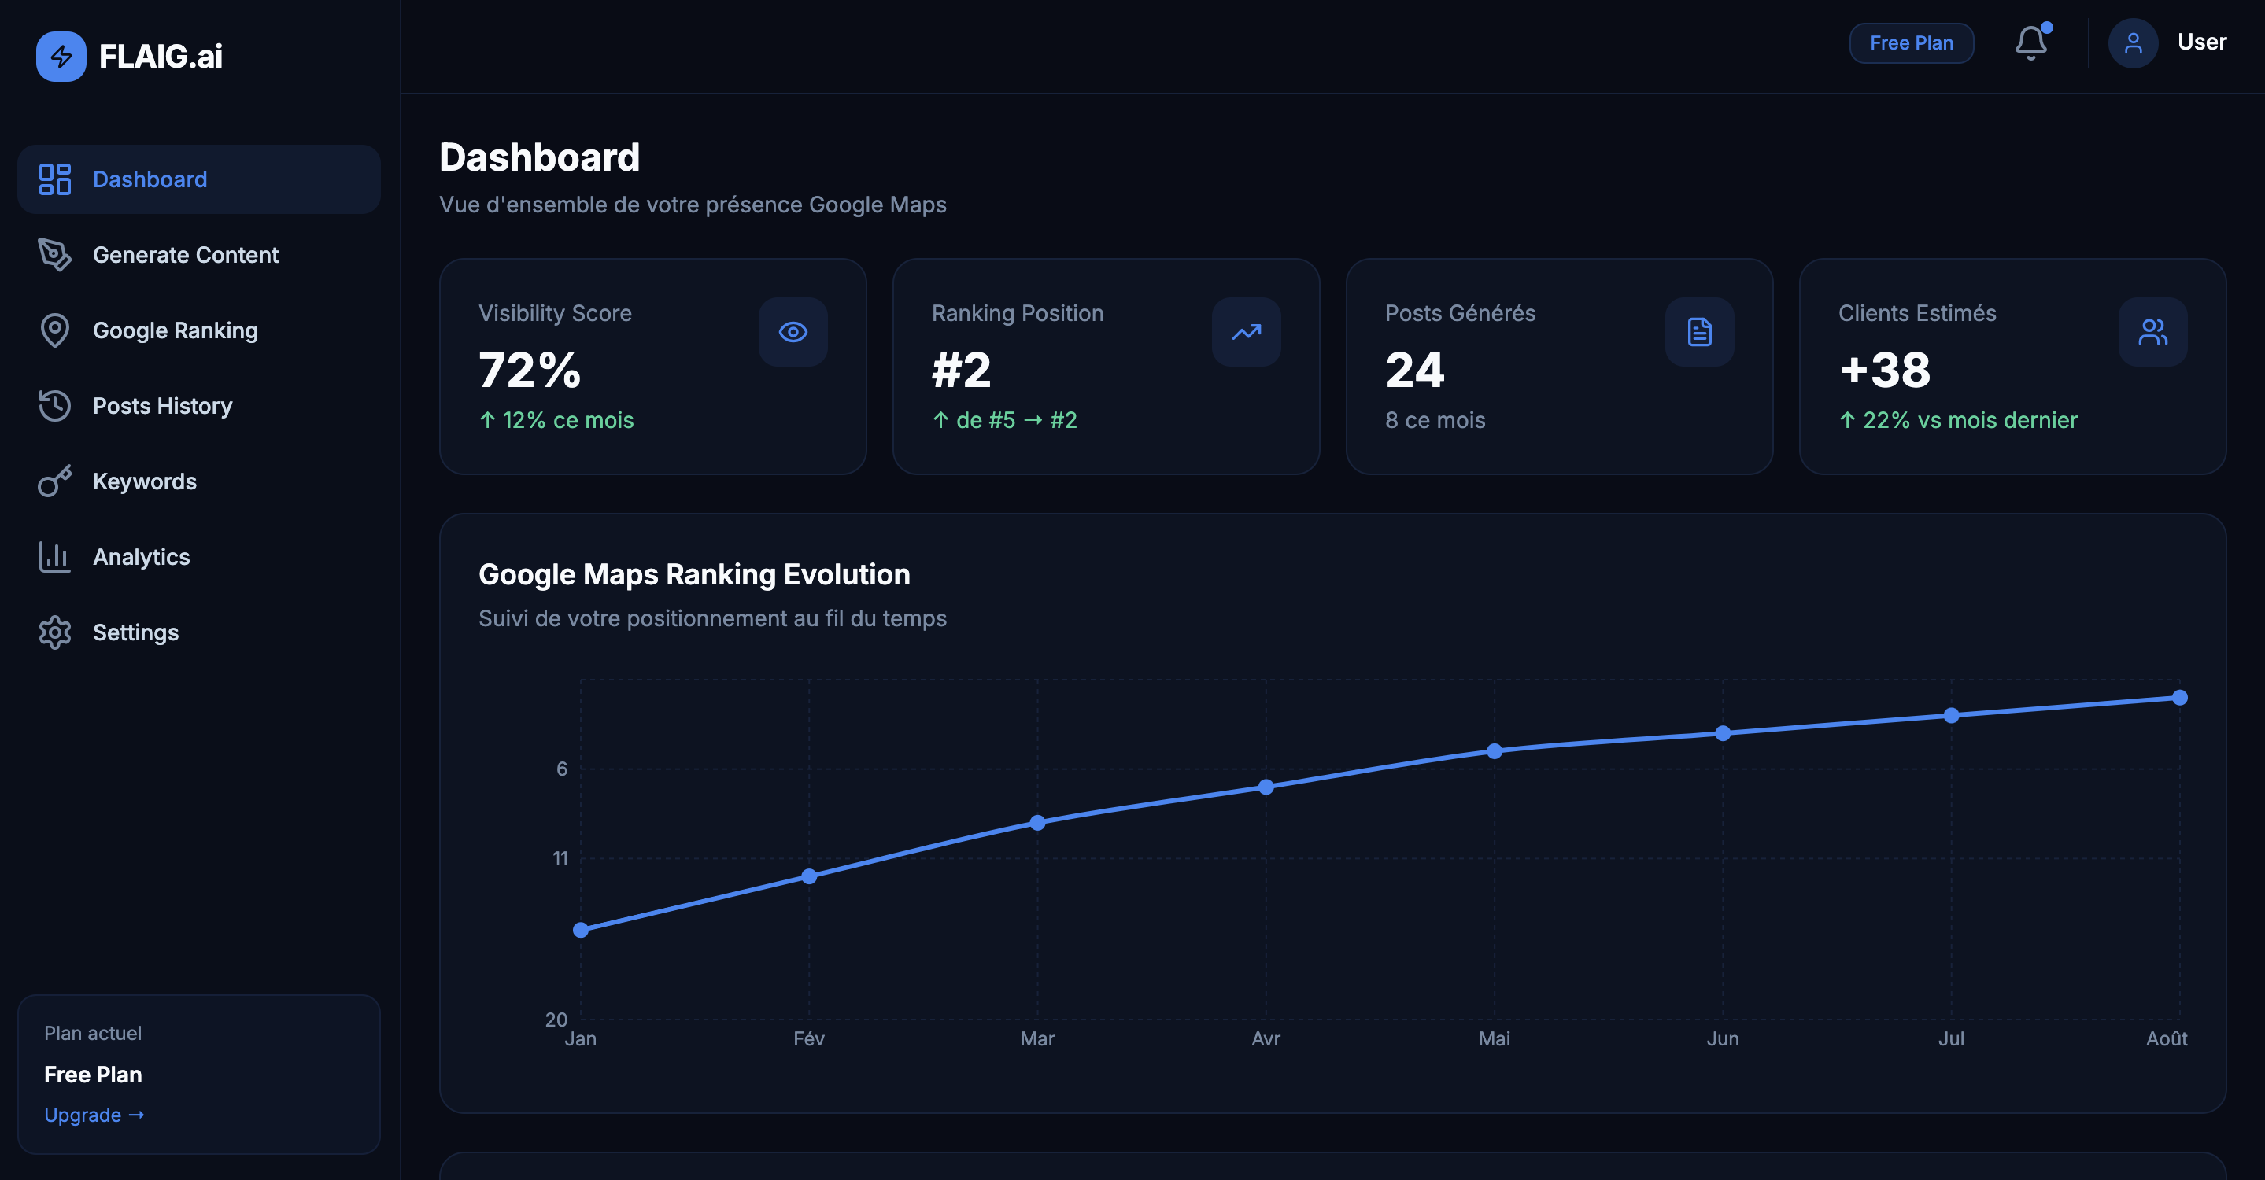Image resolution: width=2265 pixels, height=1180 pixels.
Task: Open the Analytics section
Action: click(198, 557)
